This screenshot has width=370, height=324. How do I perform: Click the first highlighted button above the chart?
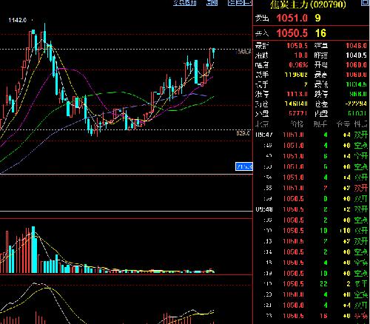(185, 3)
